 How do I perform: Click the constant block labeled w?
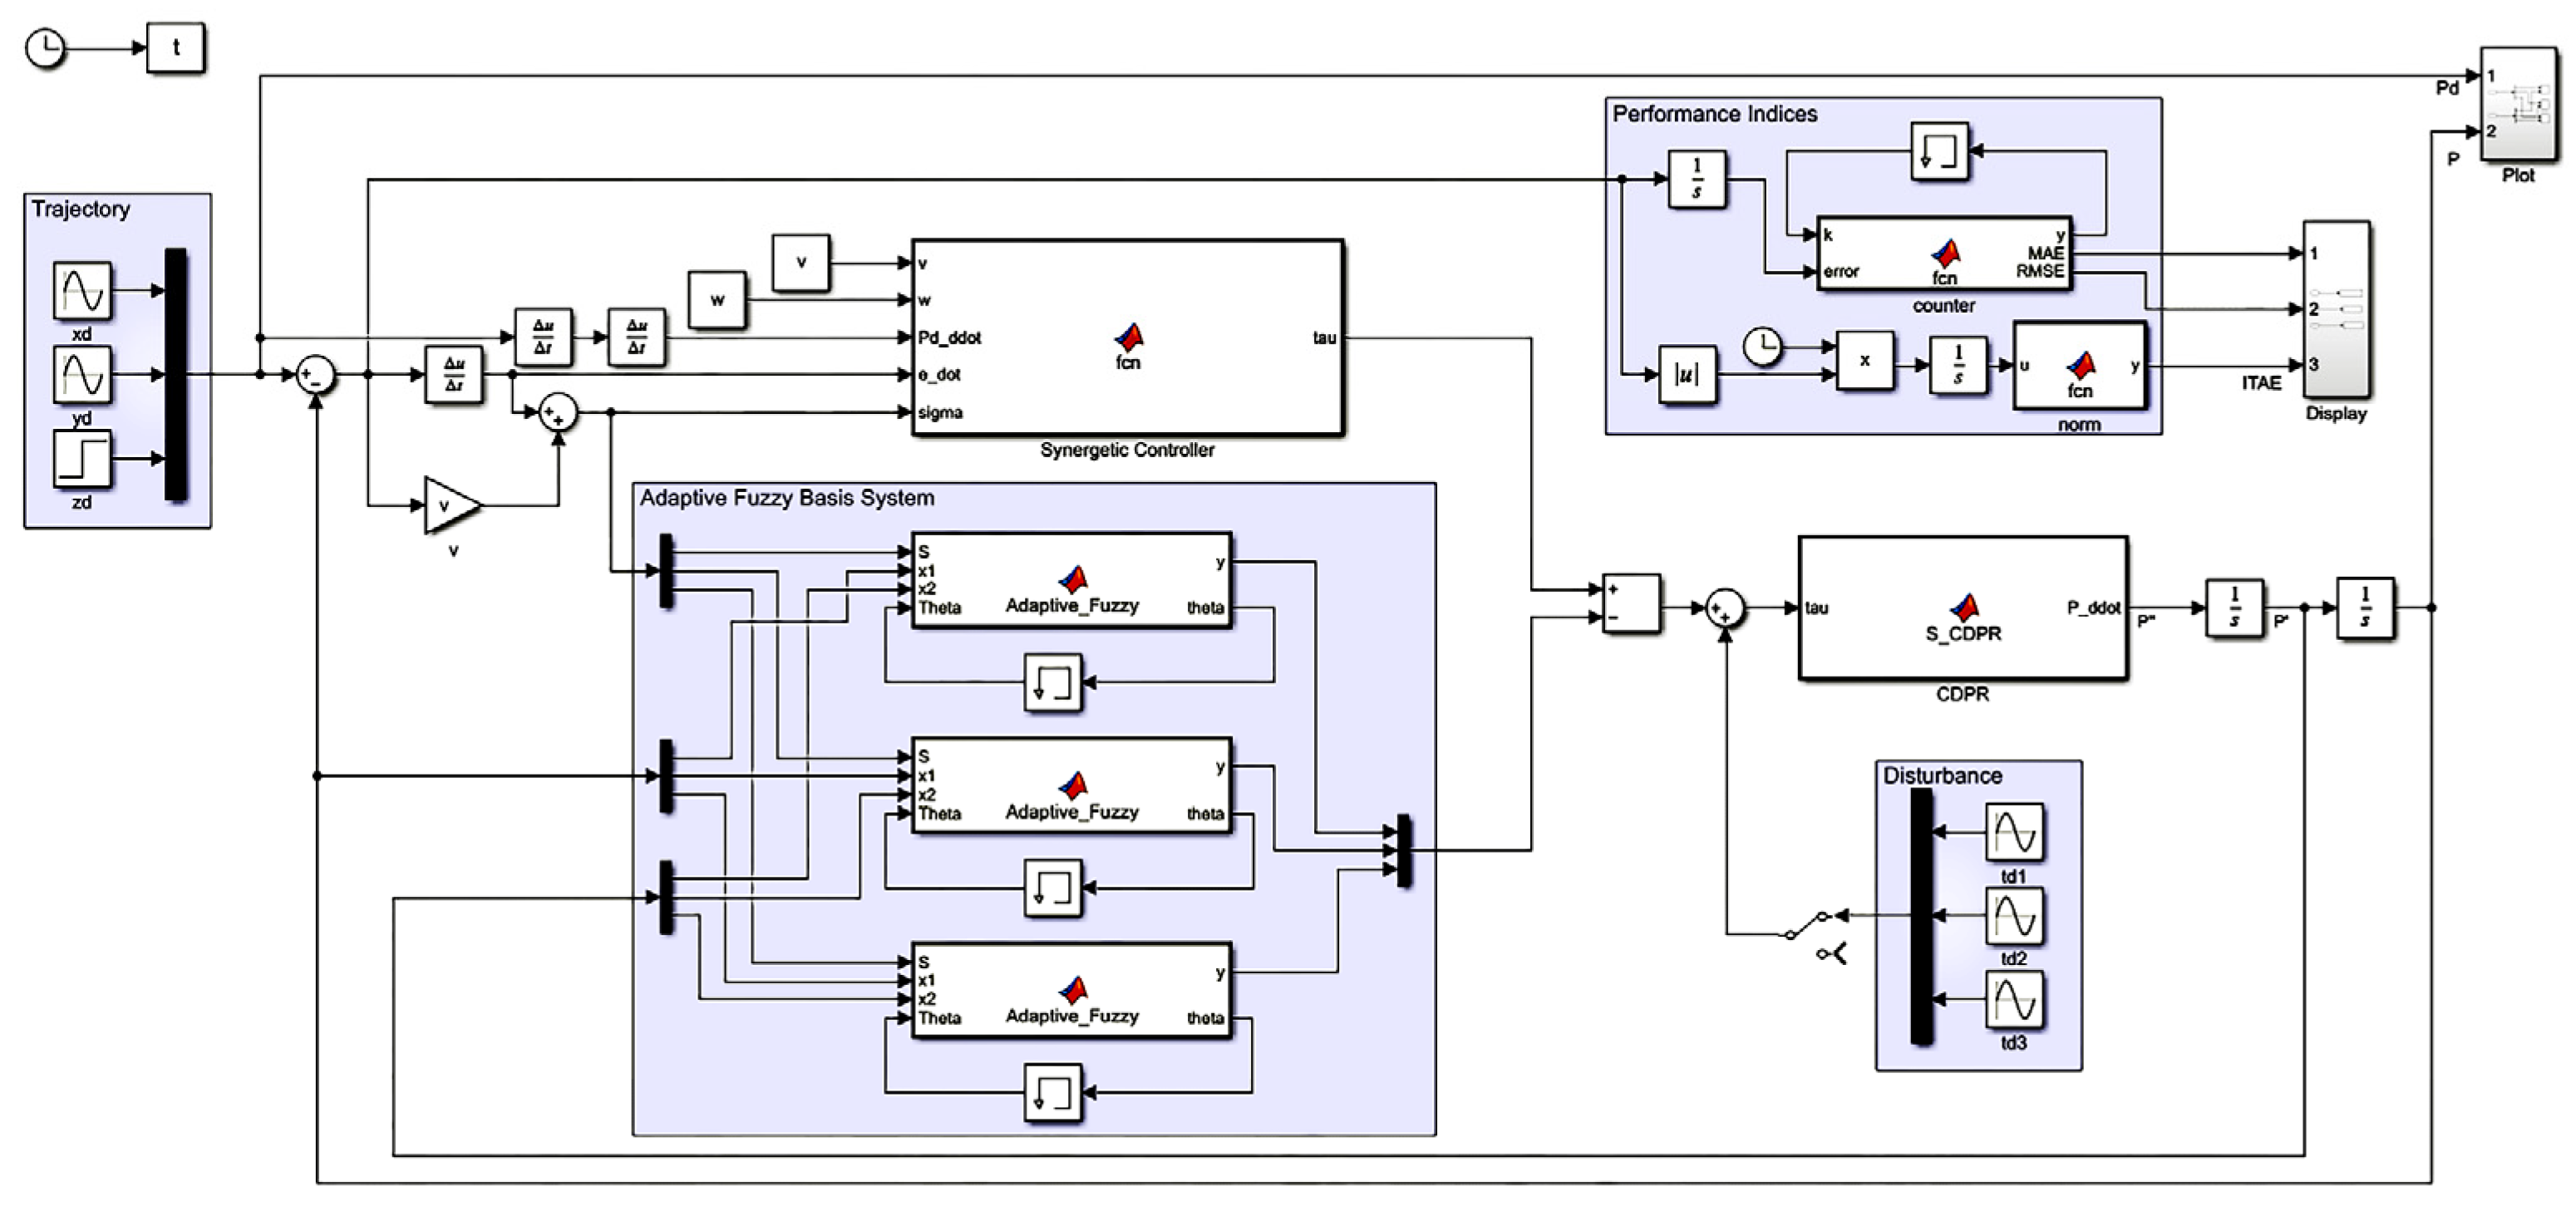(x=717, y=300)
